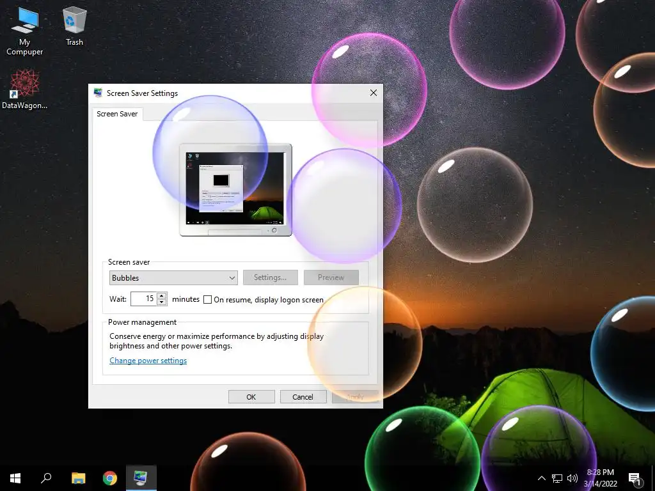Select Screen Saver Settings taskbar icon

point(141,478)
